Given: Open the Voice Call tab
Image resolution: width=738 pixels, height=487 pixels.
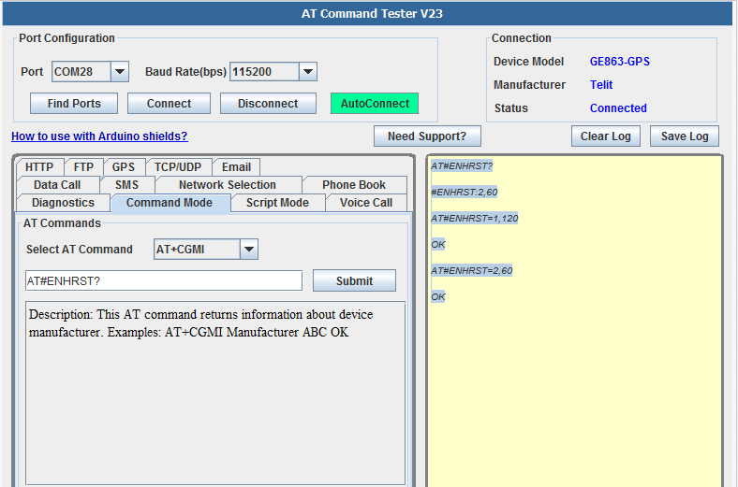Looking at the screenshot, I should click(366, 203).
